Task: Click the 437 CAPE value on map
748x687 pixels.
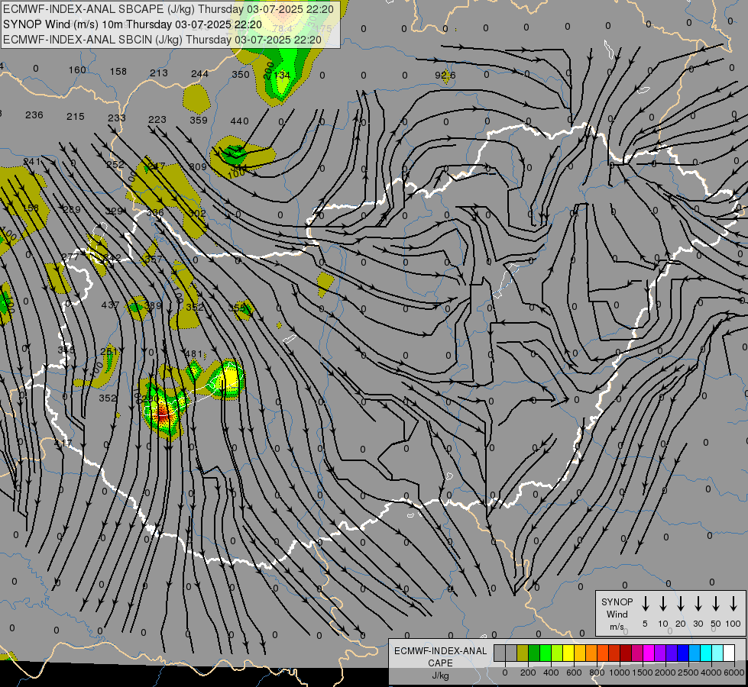Action: click(110, 305)
